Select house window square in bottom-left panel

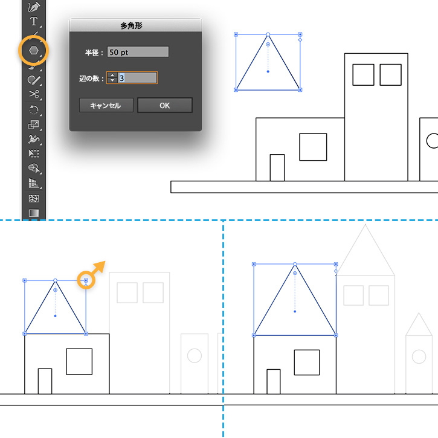pyautogui.click(x=79, y=361)
